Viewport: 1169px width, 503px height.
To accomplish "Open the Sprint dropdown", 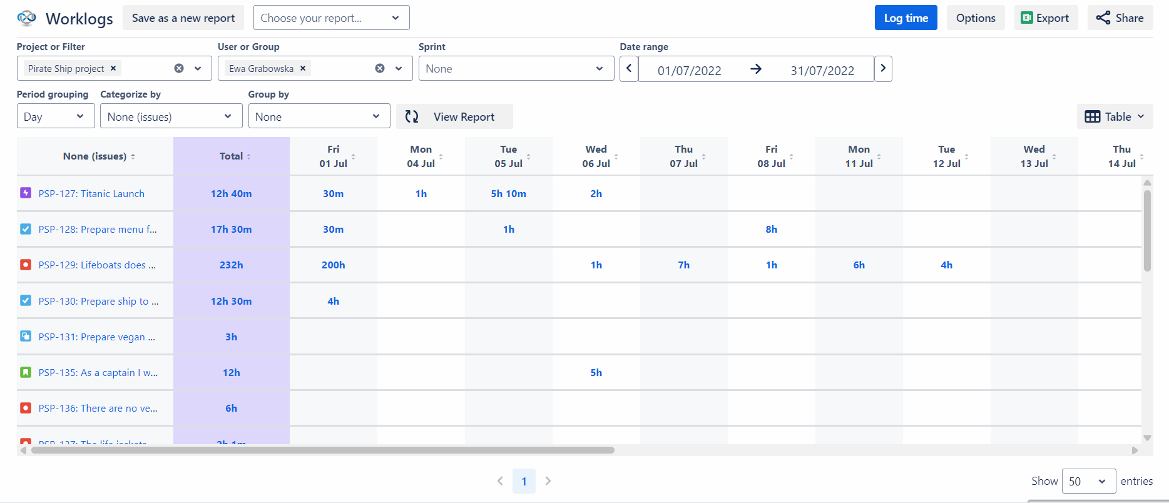I will click(x=516, y=68).
